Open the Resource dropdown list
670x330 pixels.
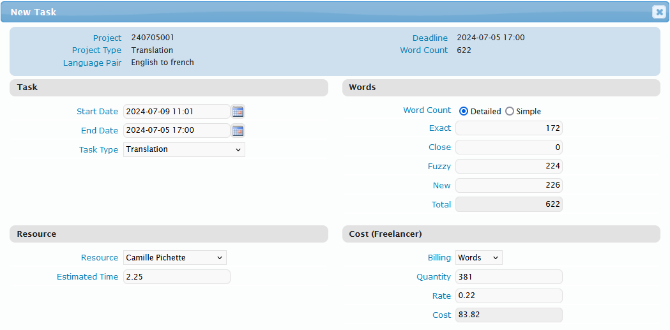[x=174, y=258]
